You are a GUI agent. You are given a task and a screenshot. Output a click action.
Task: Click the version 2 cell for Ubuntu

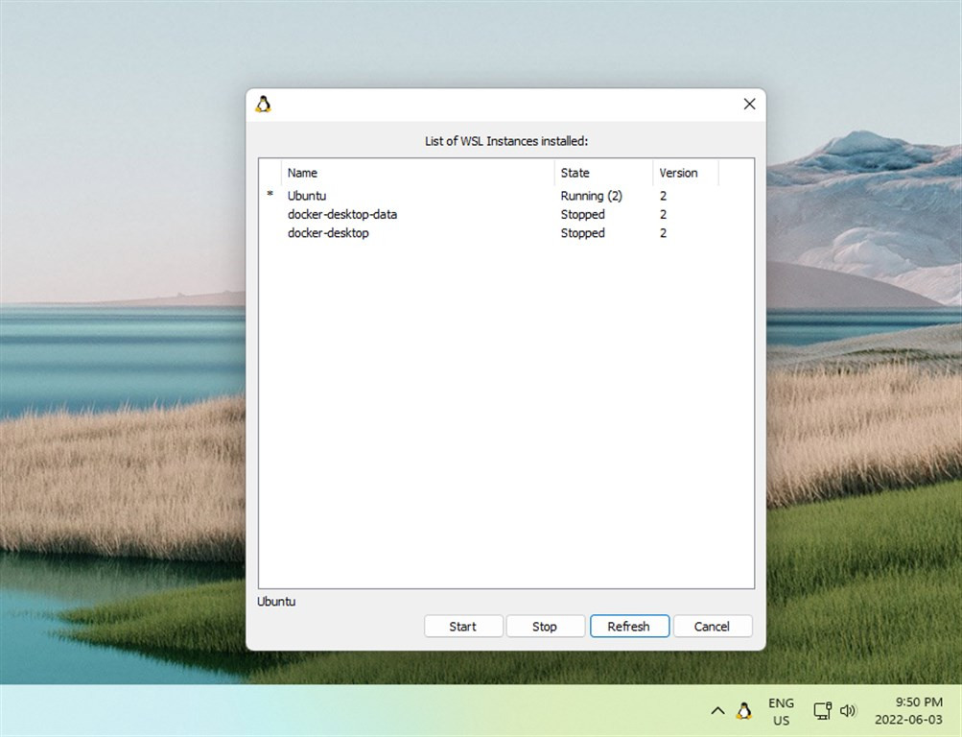(x=663, y=196)
